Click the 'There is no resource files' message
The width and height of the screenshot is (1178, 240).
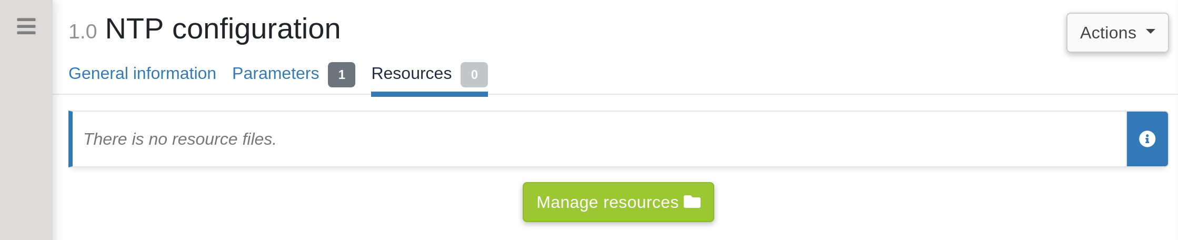click(180, 139)
